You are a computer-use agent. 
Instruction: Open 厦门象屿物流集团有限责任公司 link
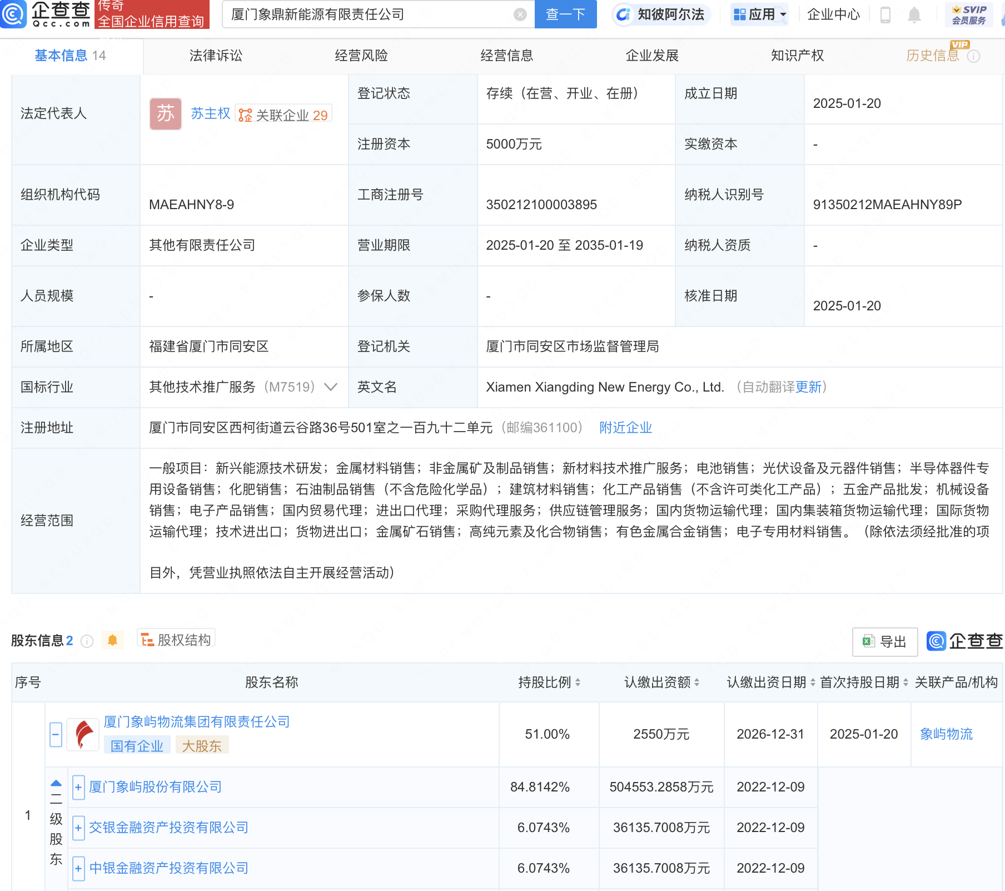click(x=197, y=722)
